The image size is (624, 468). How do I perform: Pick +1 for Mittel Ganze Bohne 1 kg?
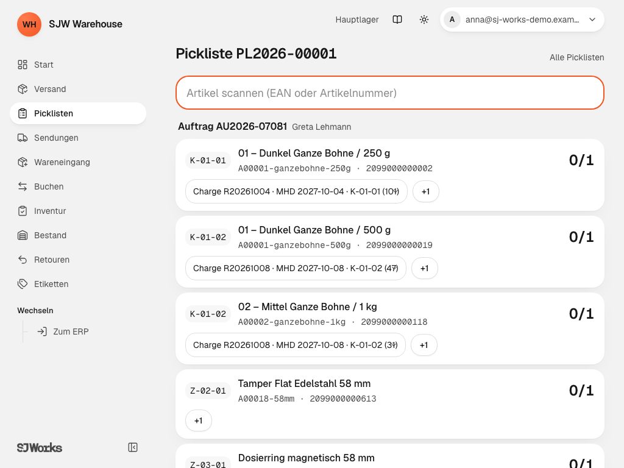click(x=424, y=345)
